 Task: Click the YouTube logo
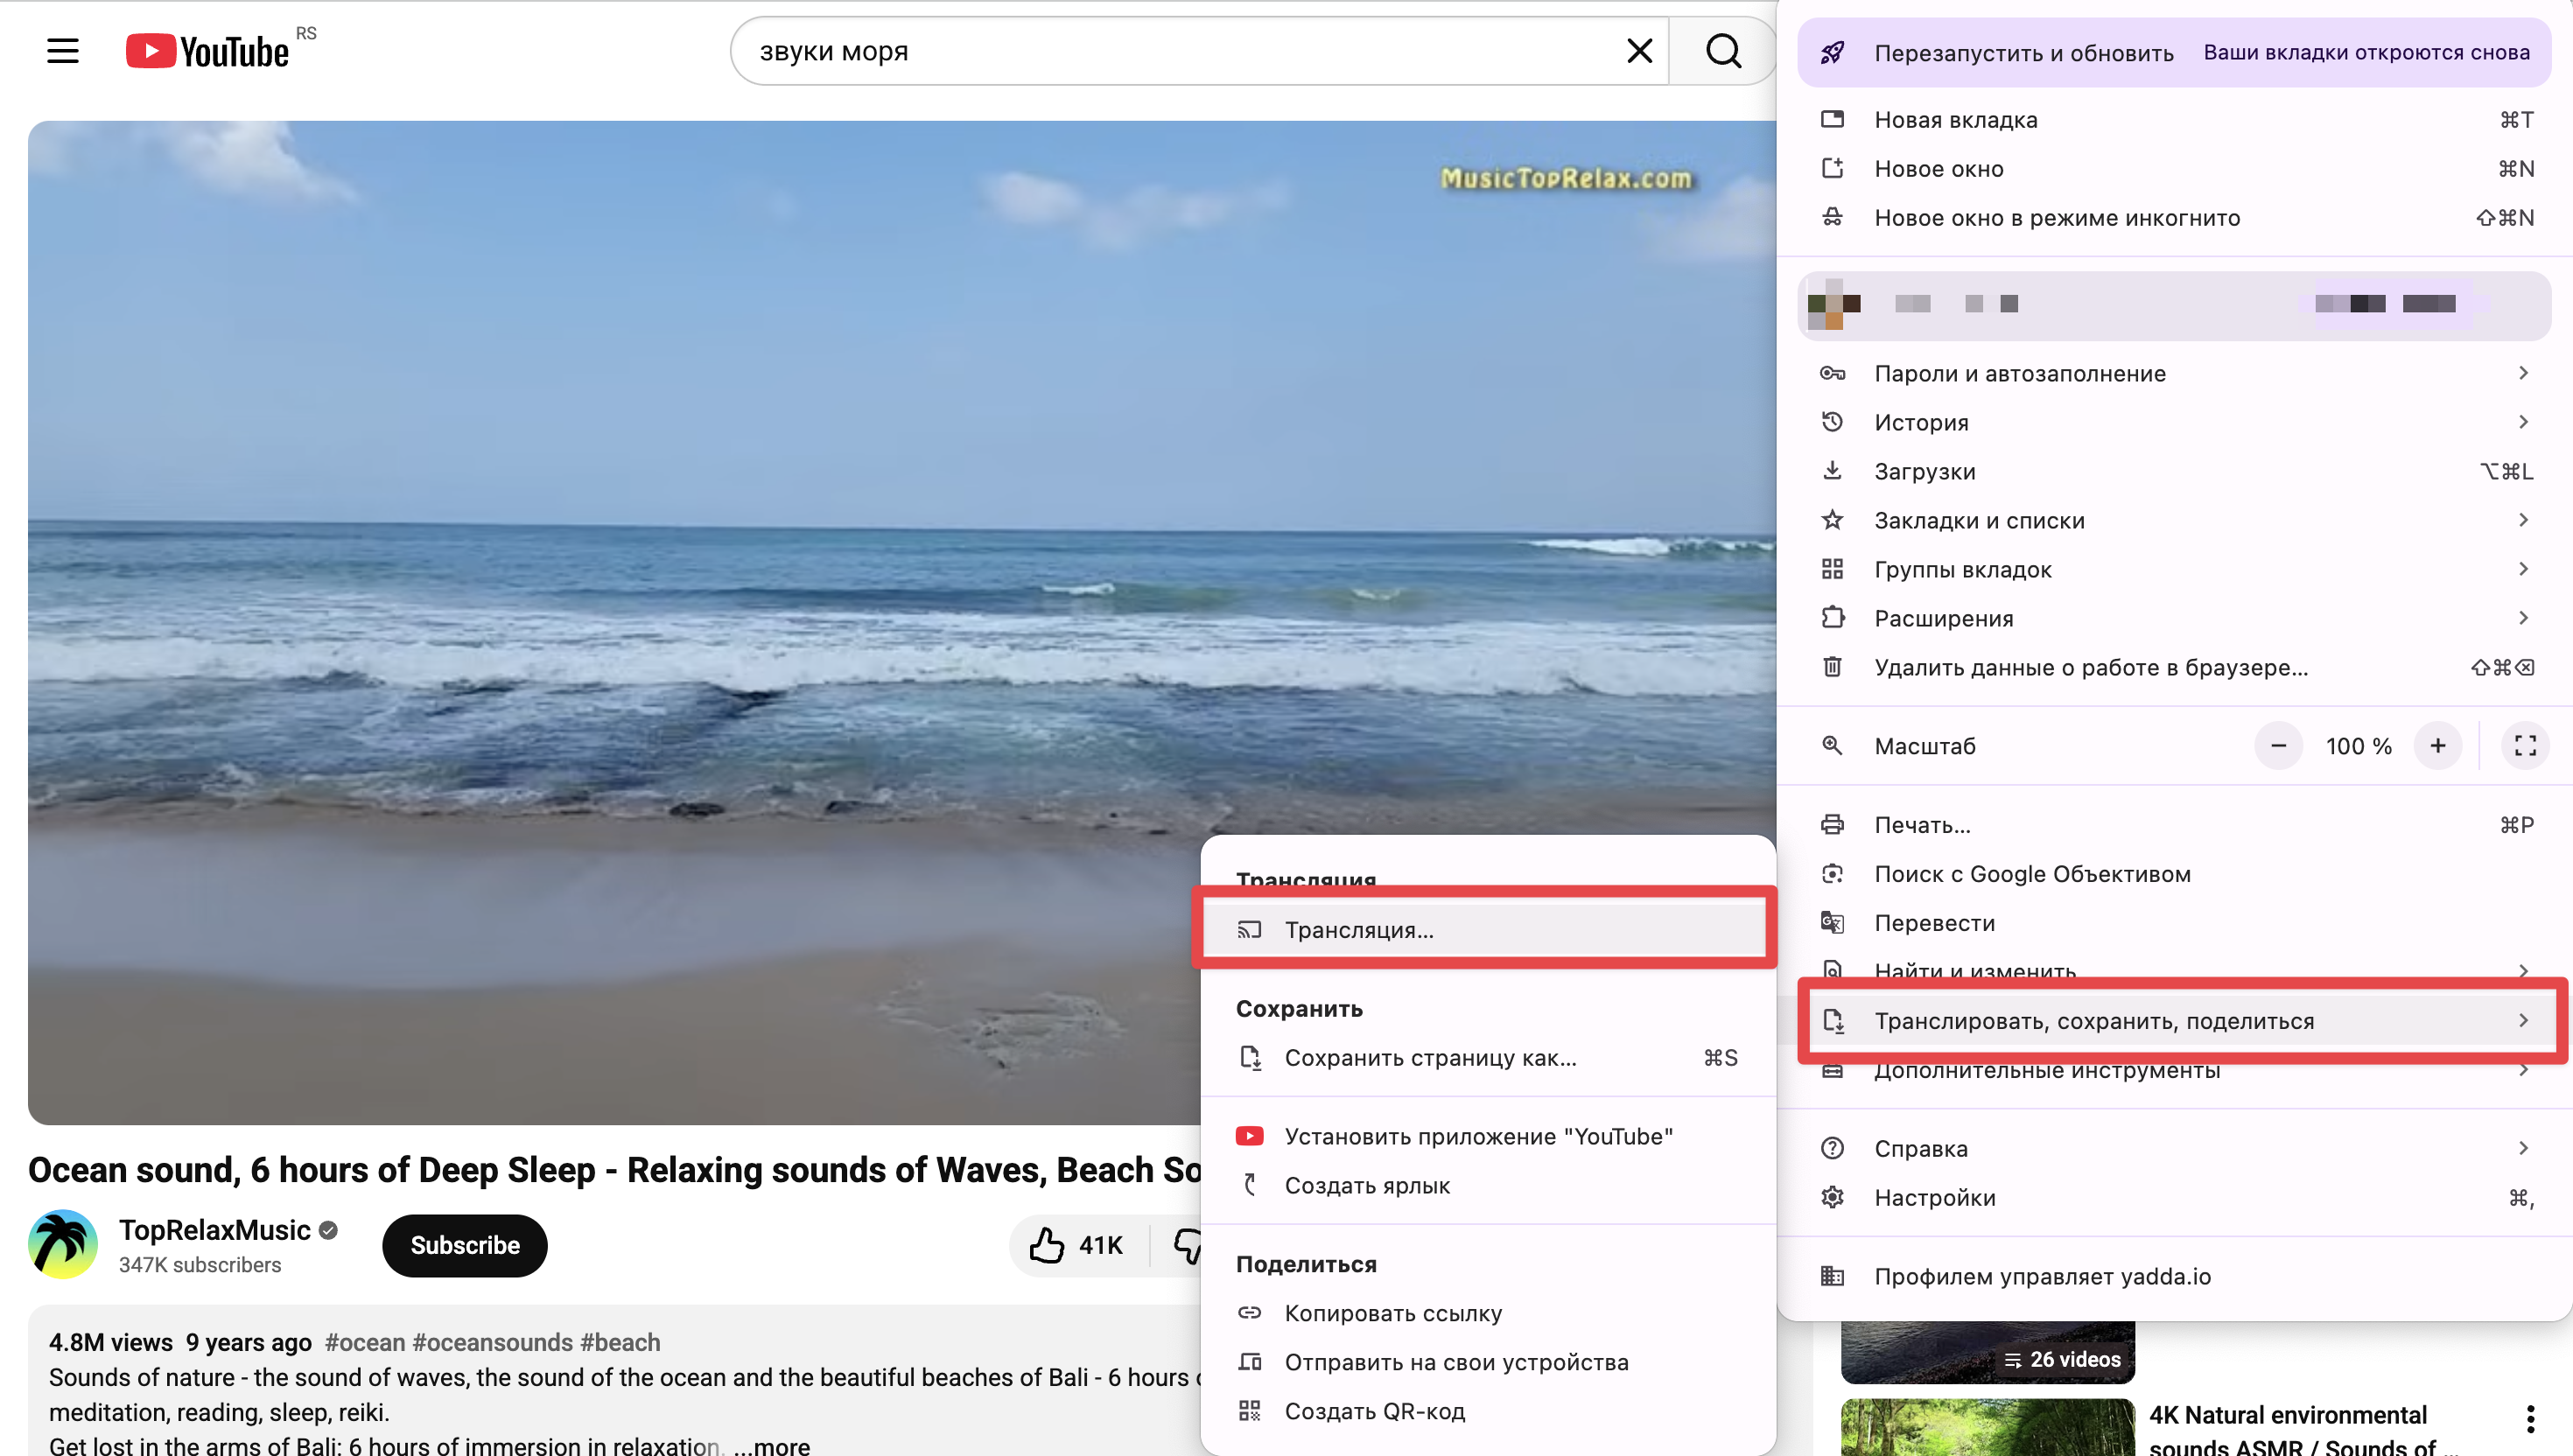tap(207, 50)
